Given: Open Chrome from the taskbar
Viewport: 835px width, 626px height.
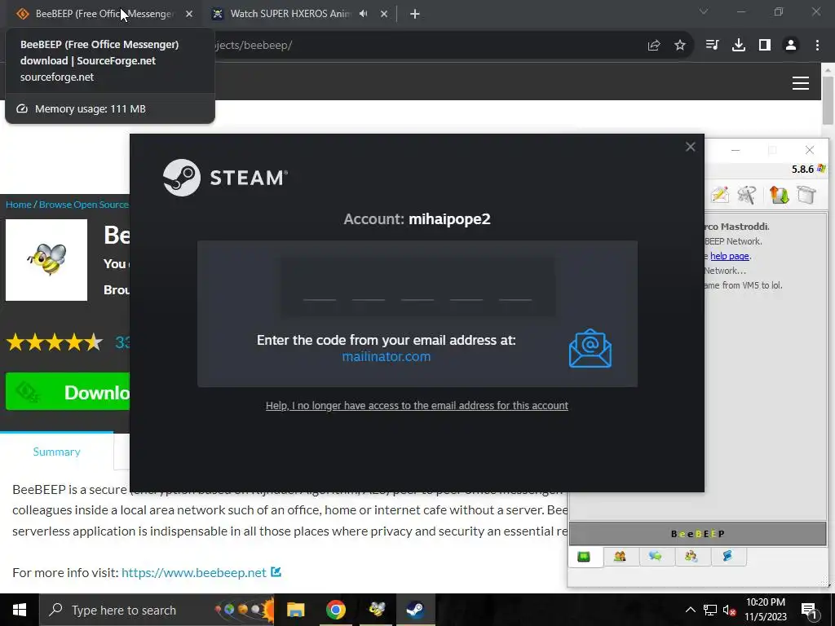Looking at the screenshot, I should point(335,610).
